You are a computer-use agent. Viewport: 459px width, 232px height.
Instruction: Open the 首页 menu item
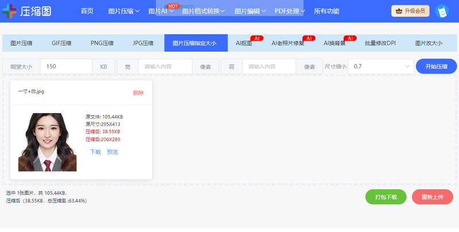point(87,11)
